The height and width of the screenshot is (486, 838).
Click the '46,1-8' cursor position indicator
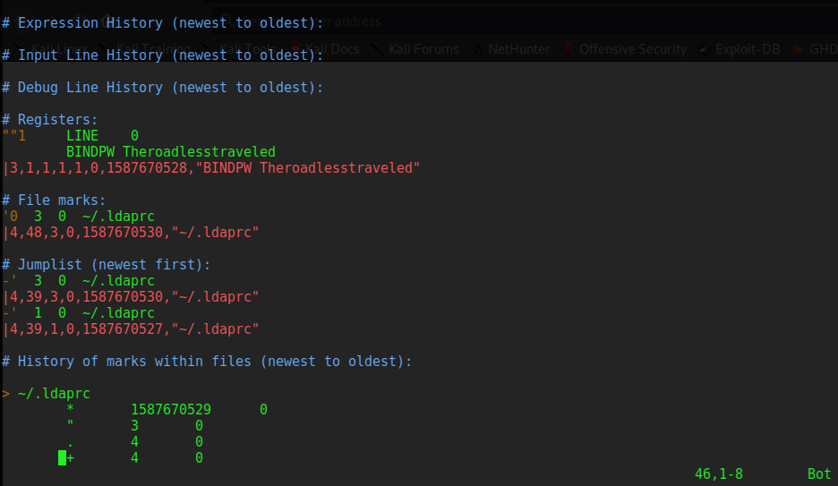coord(719,474)
